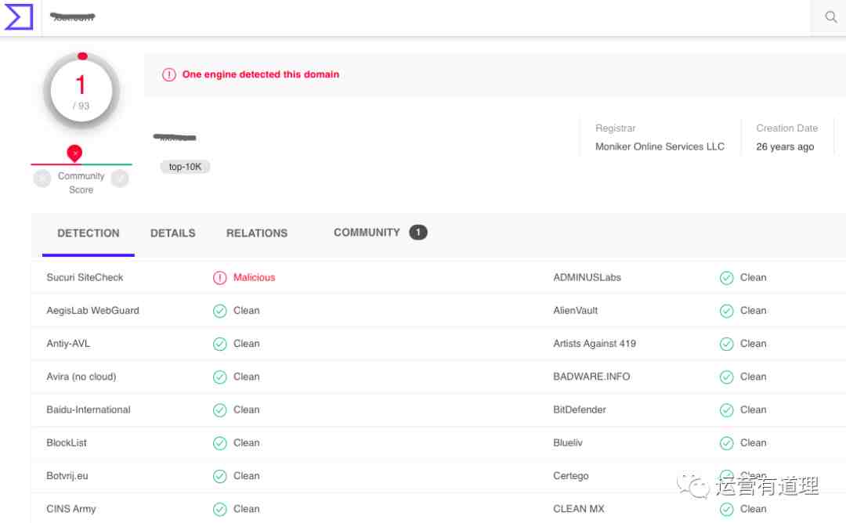Click 'One engine detected this domain' message
The height and width of the screenshot is (523, 846).
pos(261,74)
